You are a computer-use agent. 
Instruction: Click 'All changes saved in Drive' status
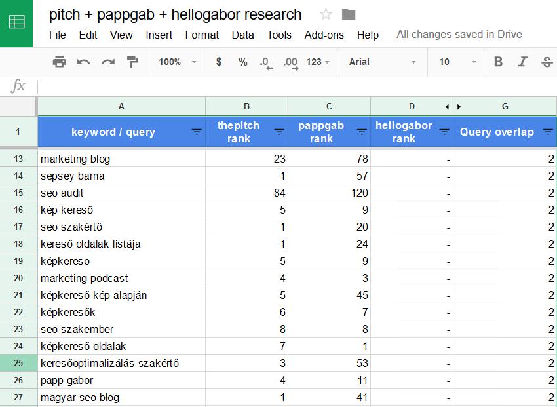tap(459, 35)
